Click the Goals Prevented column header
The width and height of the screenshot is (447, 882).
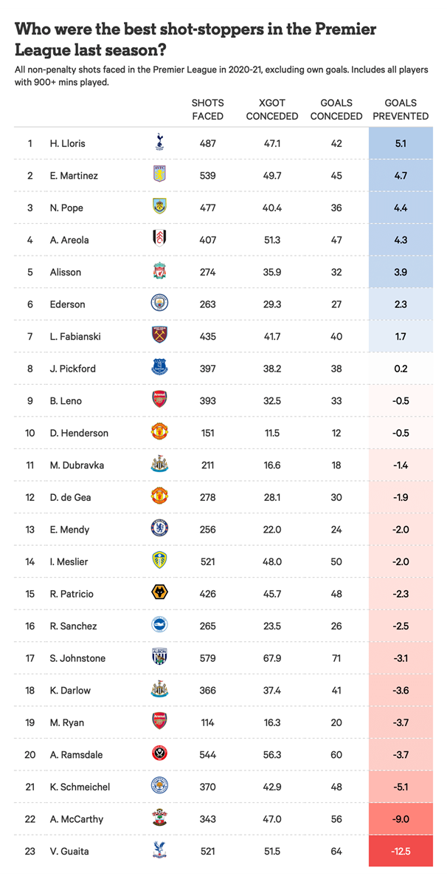pos(401,109)
